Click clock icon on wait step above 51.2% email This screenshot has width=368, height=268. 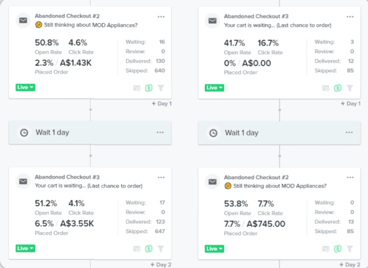coord(24,133)
